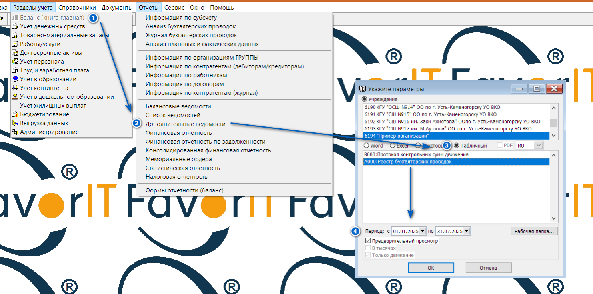Click the administration gear icon beside Администрирование
This screenshot has height=294, width=593.
click(15, 132)
